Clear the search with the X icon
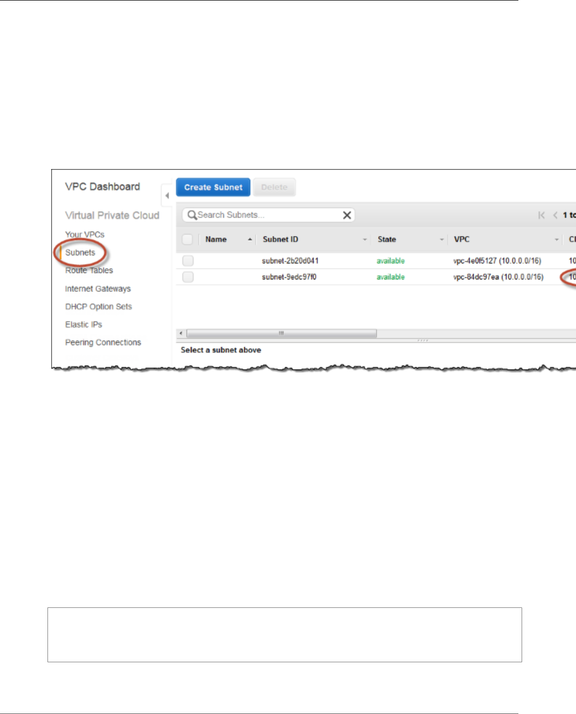 tap(347, 215)
